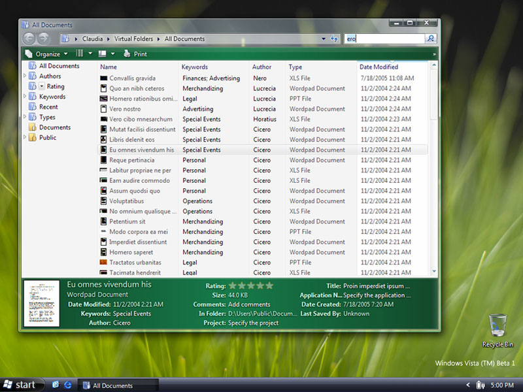Click the Back navigation arrow
The width and height of the screenshot is (523, 392).
(29, 39)
